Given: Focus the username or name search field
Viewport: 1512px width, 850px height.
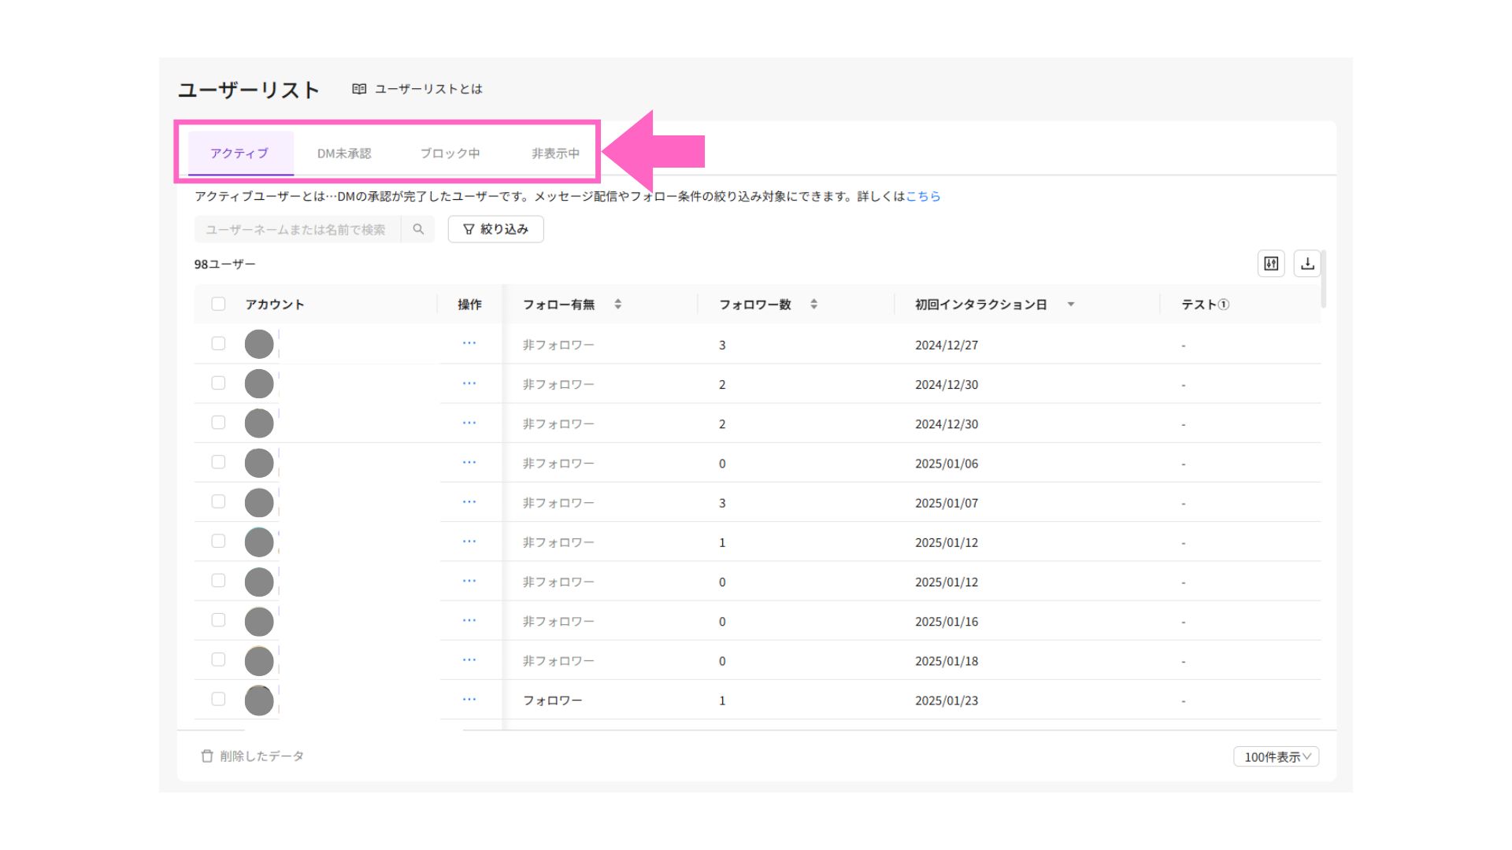Looking at the screenshot, I should 298,229.
